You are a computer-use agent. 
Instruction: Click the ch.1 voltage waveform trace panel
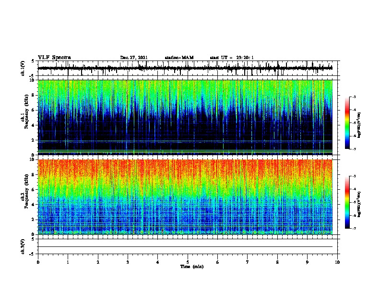(188, 68)
